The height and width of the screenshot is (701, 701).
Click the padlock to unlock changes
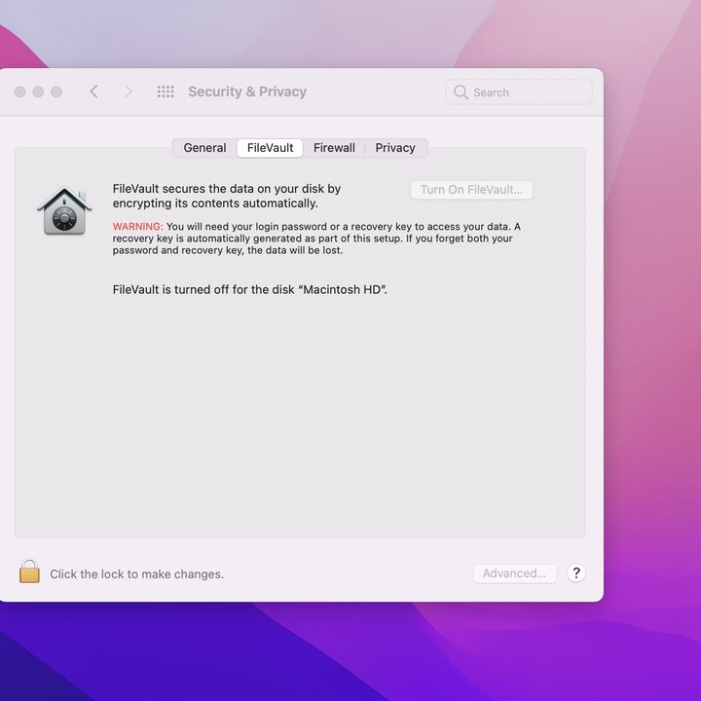[x=29, y=571]
